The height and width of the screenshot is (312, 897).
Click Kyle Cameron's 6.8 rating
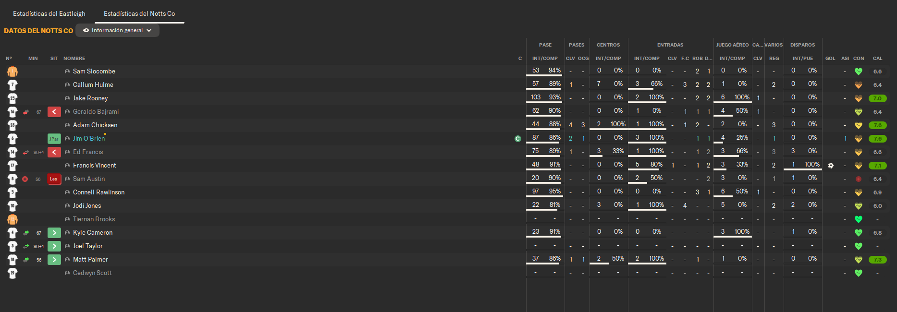tap(878, 233)
